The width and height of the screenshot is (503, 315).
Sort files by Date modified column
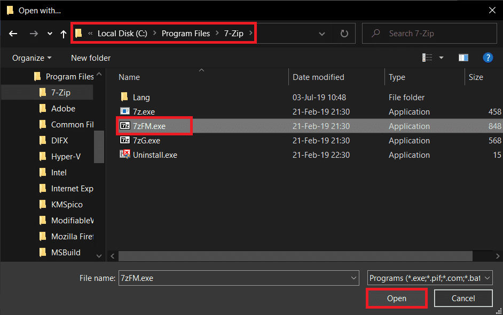[318, 77]
